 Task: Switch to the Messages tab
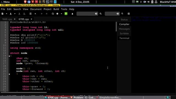coord(124,29)
